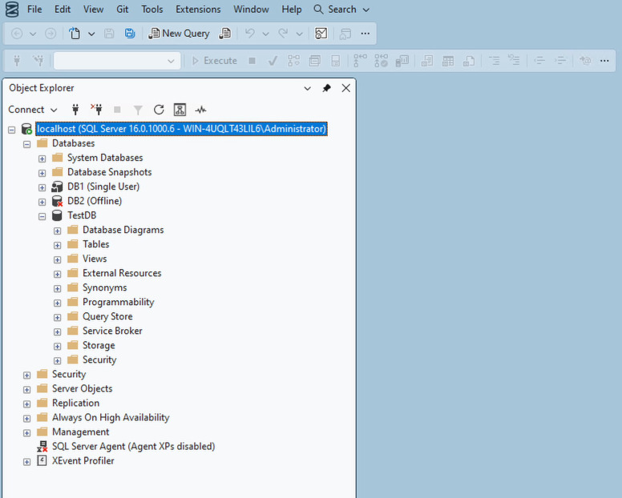622x498 pixels.
Task: Select SQL Server Agent (Agent XPs disabled)
Action: click(133, 446)
